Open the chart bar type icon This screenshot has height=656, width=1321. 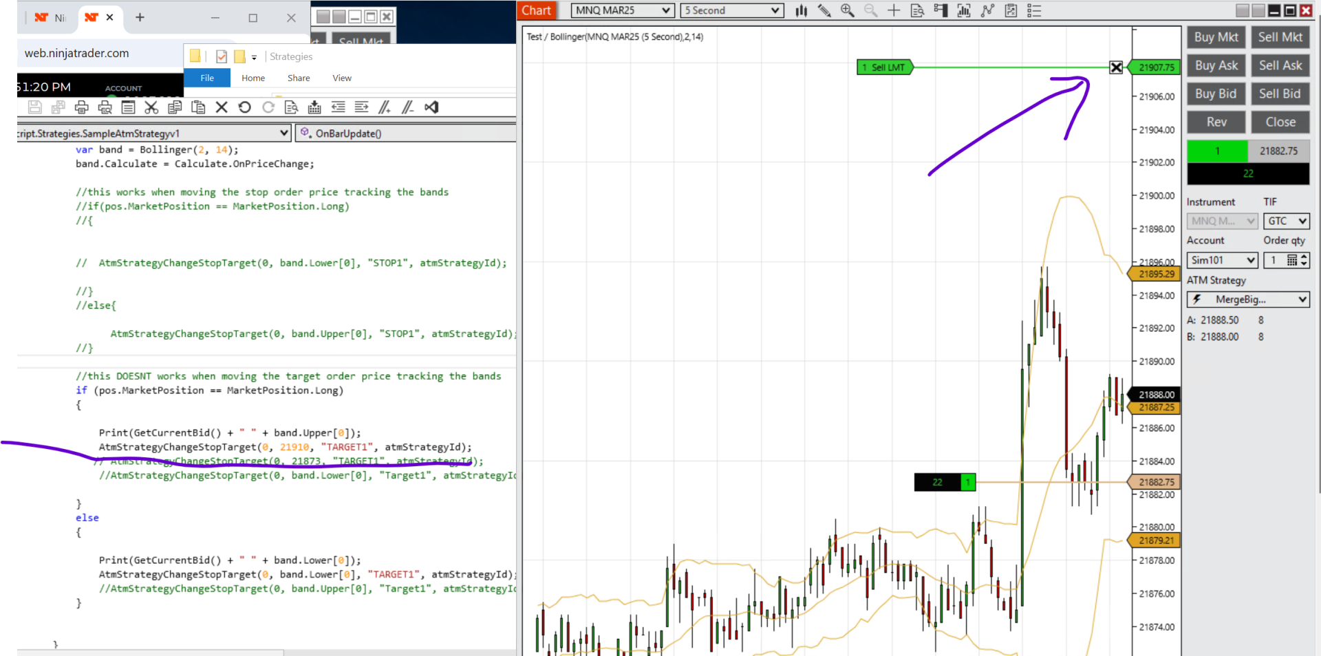point(802,10)
